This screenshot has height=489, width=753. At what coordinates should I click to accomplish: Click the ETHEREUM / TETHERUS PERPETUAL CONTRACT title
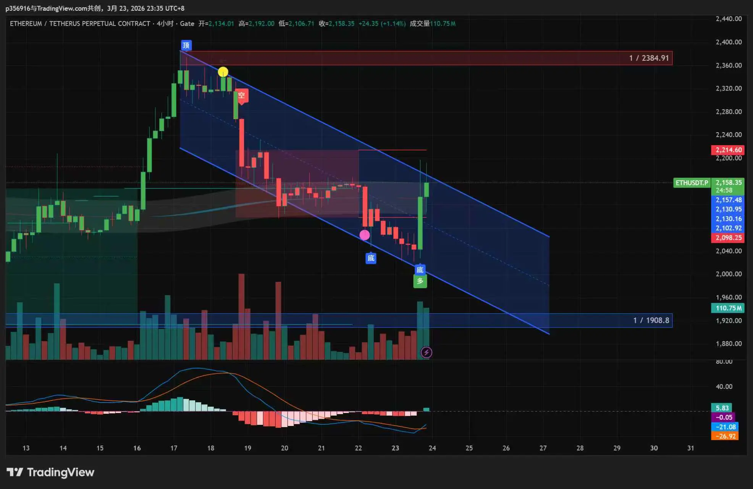pyautogui.click(x=80, y=24)
